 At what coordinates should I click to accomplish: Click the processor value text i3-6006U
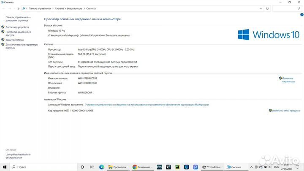pos(106,50)
